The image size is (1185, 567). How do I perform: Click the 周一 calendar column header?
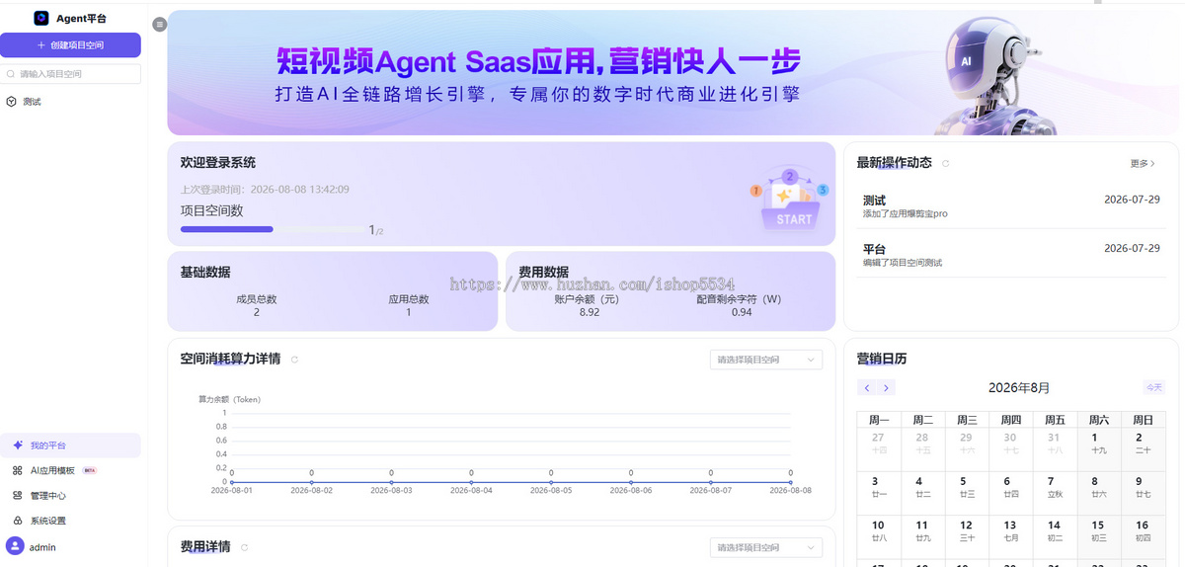(878, 420)
